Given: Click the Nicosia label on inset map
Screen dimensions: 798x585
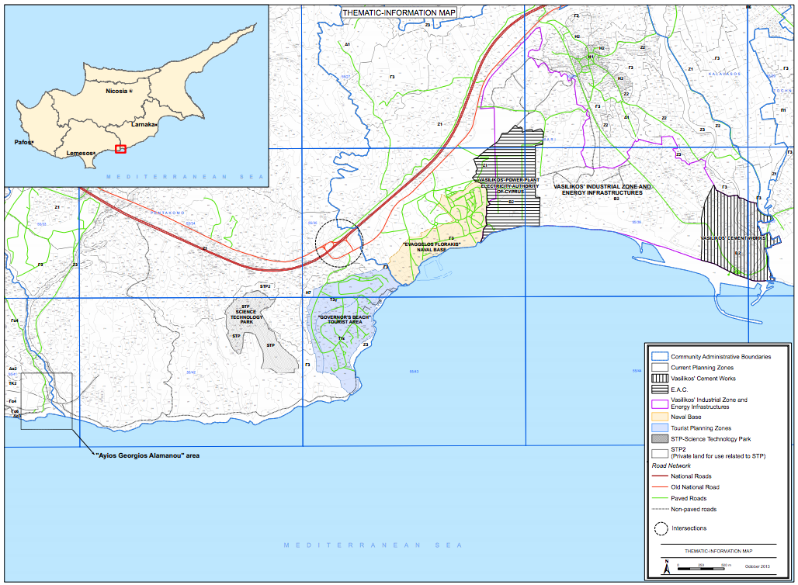Looking at the screenshot, I should [x=118, y=92].
